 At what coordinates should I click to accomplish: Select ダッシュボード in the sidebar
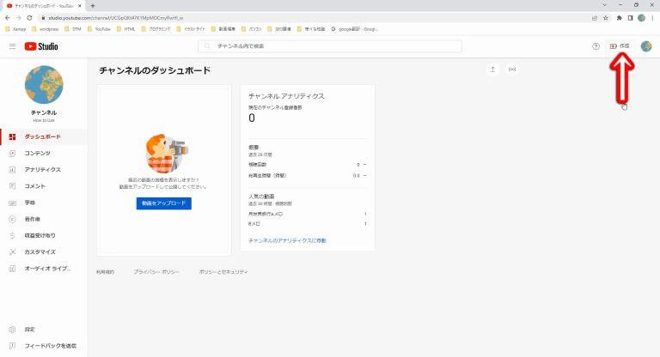42,136
